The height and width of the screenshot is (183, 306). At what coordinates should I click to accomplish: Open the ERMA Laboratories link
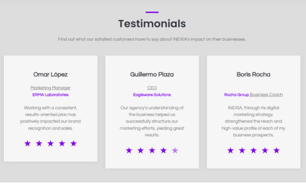click(x=50, y=95)
